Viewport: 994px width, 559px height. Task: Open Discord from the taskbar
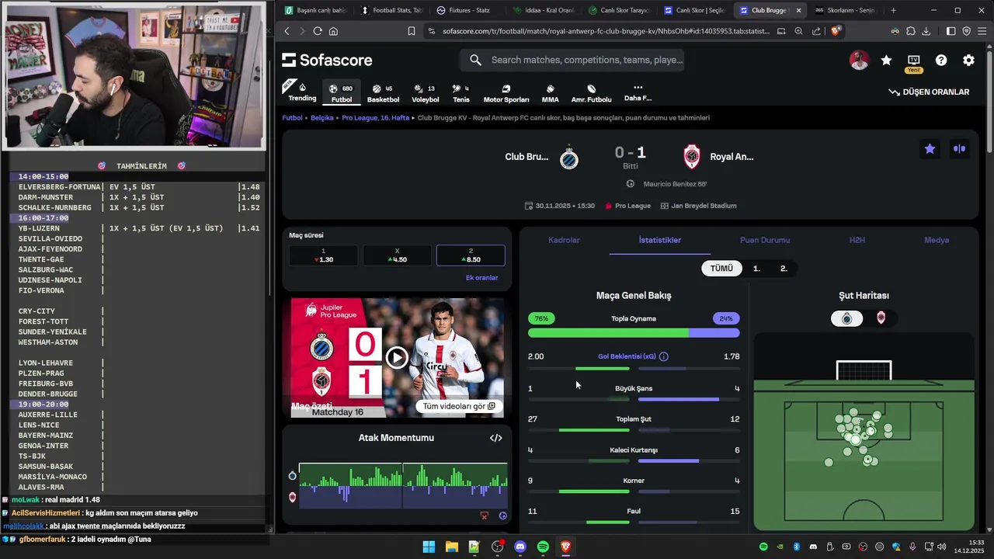coord(520,547)
